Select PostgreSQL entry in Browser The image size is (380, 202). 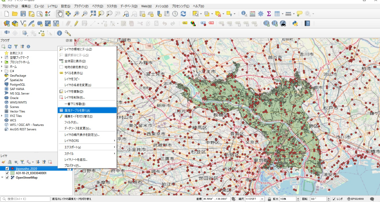click(17, 85)
